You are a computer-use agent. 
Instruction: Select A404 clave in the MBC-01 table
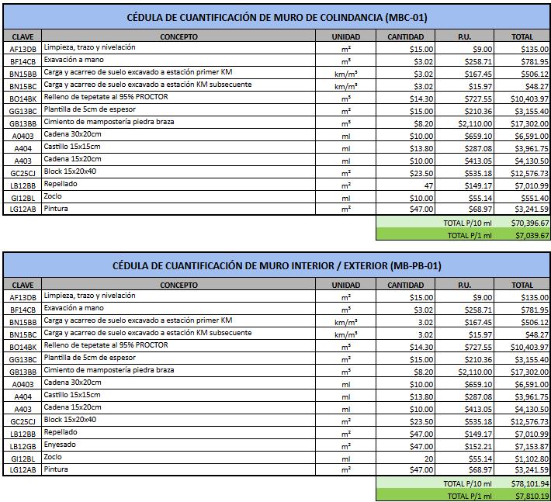[23, 149]
